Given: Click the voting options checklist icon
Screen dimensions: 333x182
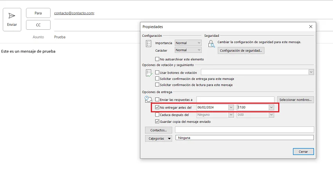Looking at the screenshot, I should pyautogui.click(x=149, y=73).
